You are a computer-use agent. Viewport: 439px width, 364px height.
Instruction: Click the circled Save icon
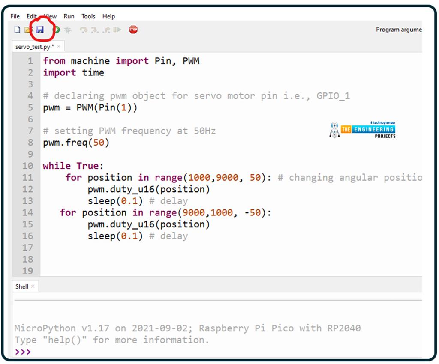(40, 29)
